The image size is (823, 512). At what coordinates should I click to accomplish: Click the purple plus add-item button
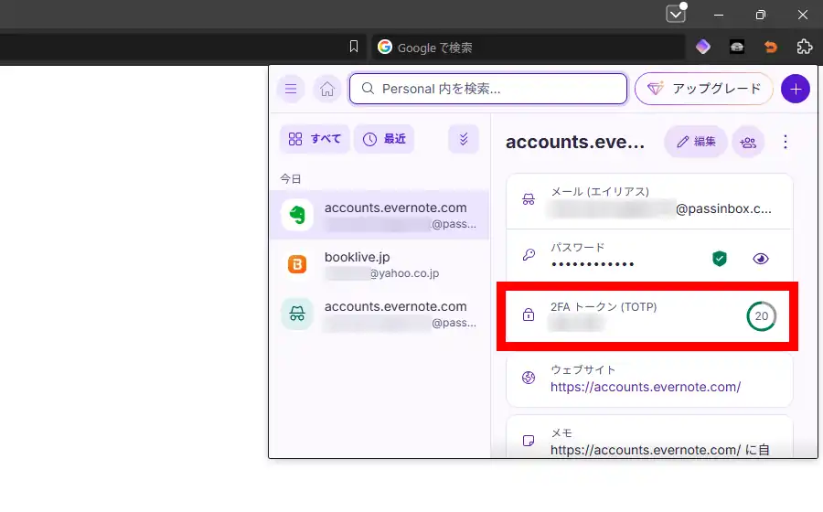click(x=796, y=89)
